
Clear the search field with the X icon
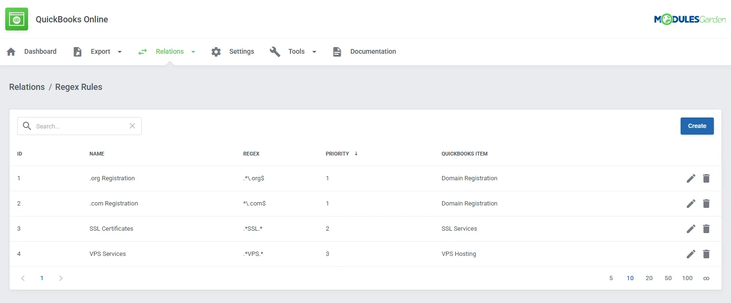coord(132,126)
